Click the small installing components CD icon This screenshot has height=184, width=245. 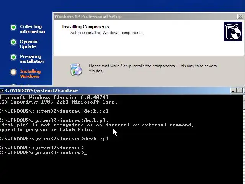click(x=76, y=69)
